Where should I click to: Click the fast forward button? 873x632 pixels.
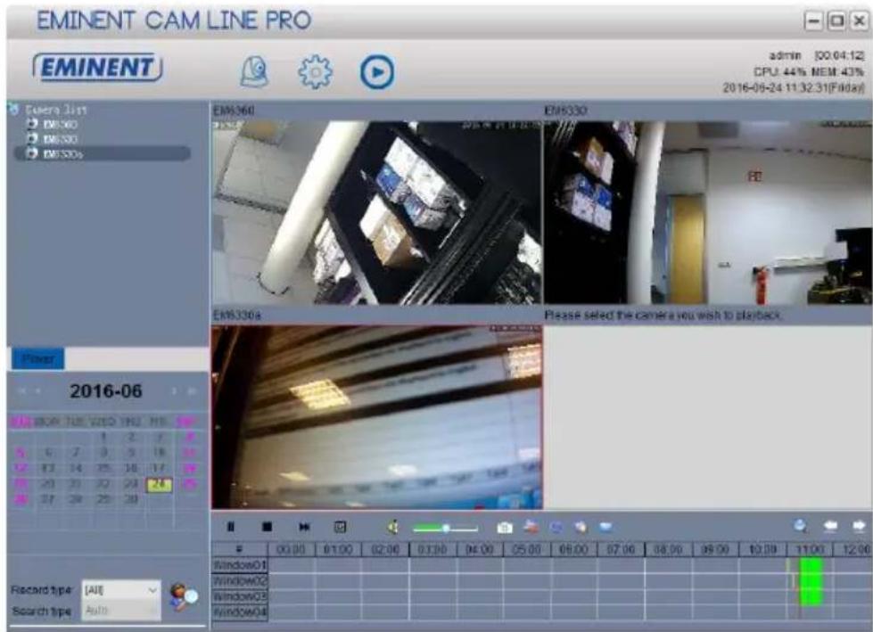[304, 526]
